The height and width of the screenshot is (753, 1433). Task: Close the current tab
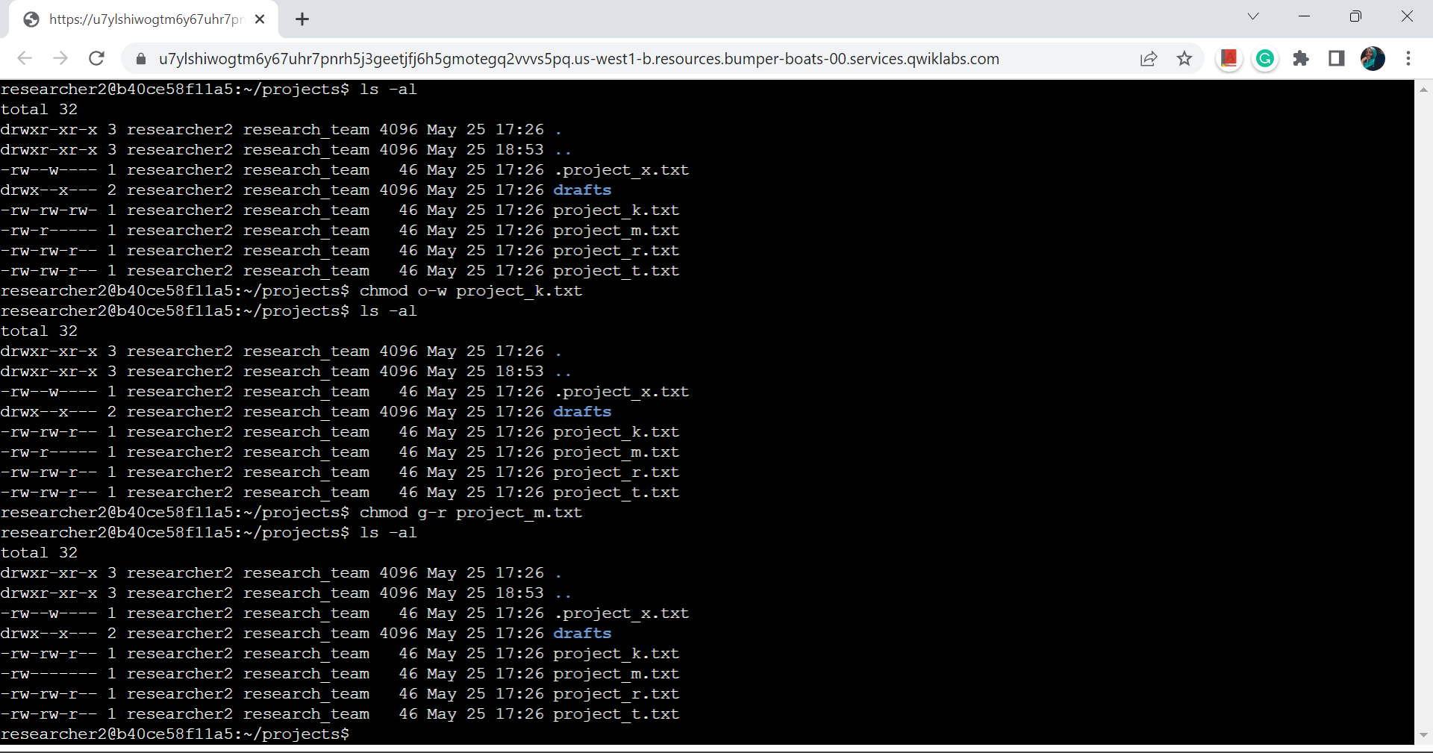click(259, 19)
